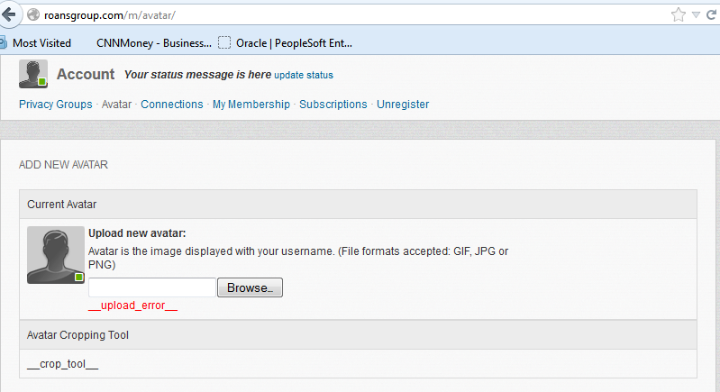This screenshot has width=720, height=392.
Task: Navigate to Subscriptions
Action: pyautogui.click(x=333, y=105)
